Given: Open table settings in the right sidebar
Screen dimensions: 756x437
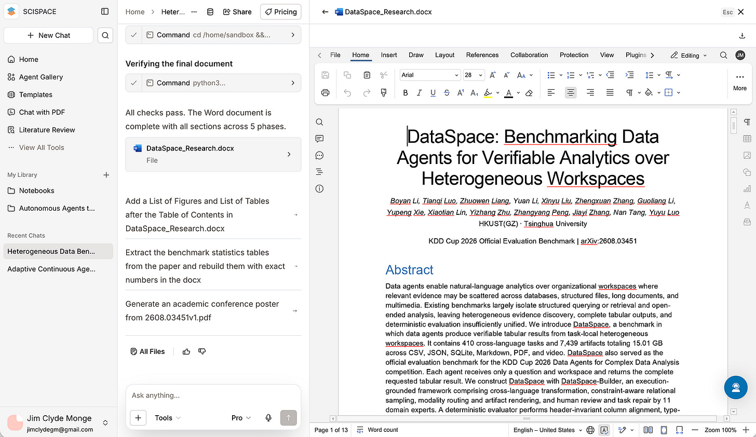Looking at the screenshot, I should point(747,139).
